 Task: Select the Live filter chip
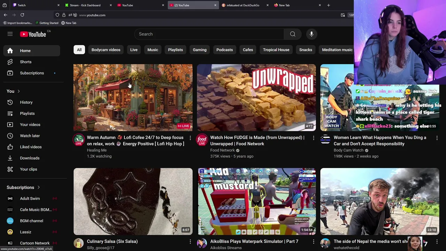coord(134,50)
